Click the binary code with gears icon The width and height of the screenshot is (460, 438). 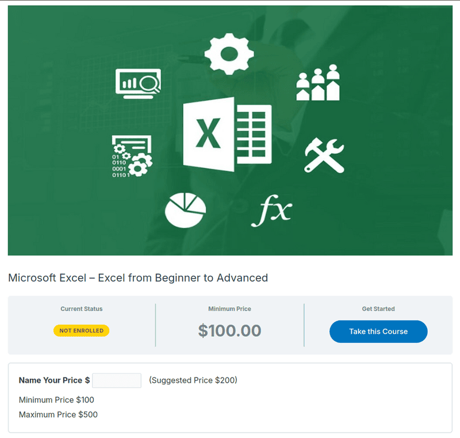coord(132,155)
